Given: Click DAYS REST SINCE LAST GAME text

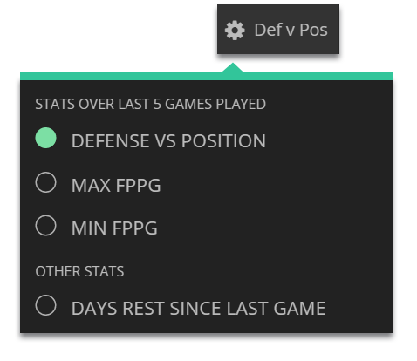Looking at the screenshot, I should (x=198, y=309).
